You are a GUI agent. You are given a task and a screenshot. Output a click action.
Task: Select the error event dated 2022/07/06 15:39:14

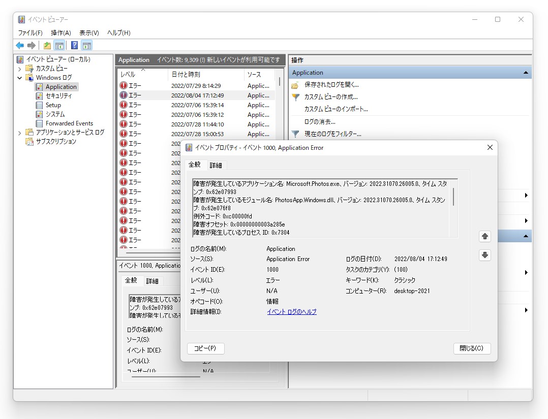pyautogui.click(x=196, y=105)
